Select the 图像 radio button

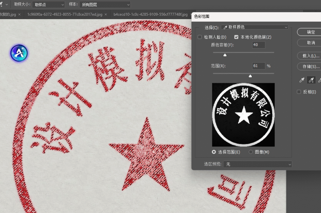(250, 152)
